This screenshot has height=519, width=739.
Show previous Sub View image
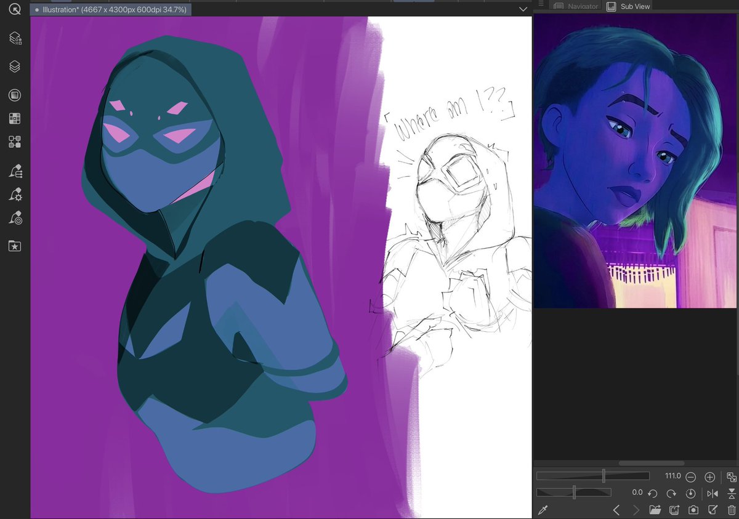click(616, 510)
